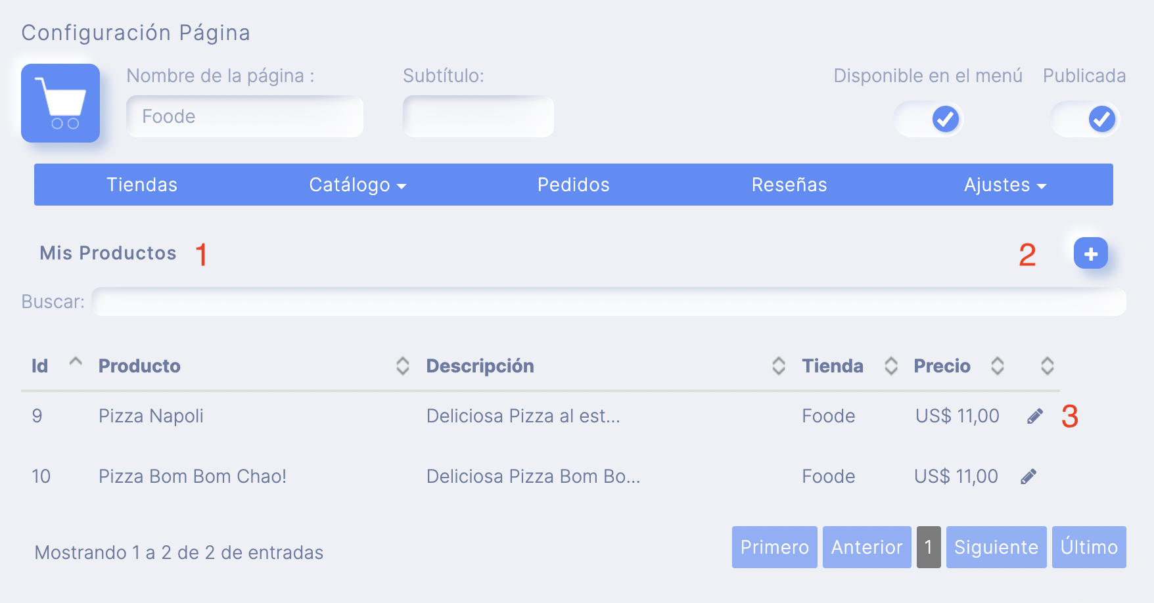Viewport: 1154px width, 603px height.
Task: Sort table by Id column arrow
Action: click(76, 362)
